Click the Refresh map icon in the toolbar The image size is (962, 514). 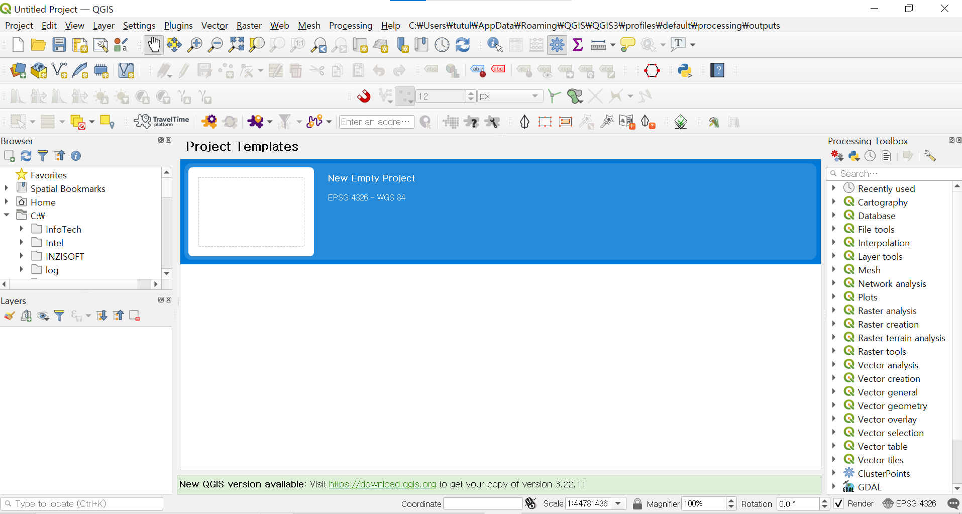pyautogui.click(x=463, y=45)
